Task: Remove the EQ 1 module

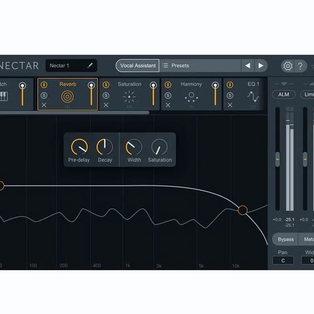Action: coord(230,105)
